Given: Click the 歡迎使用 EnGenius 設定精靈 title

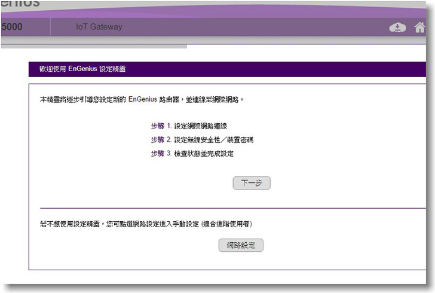Looking at the screenshot, I should tap(82, 69).
